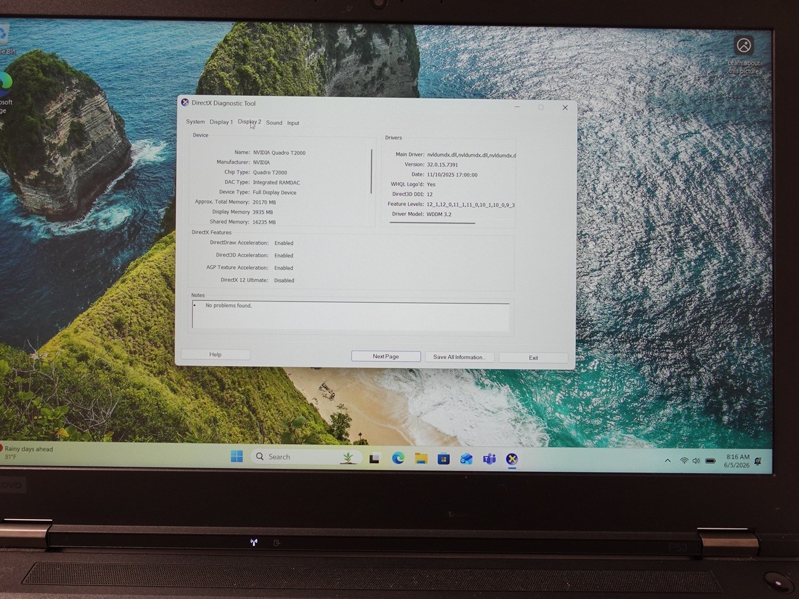Click the driver date 11/10/2025 17:00:00
799x599 pixels.
452,174
